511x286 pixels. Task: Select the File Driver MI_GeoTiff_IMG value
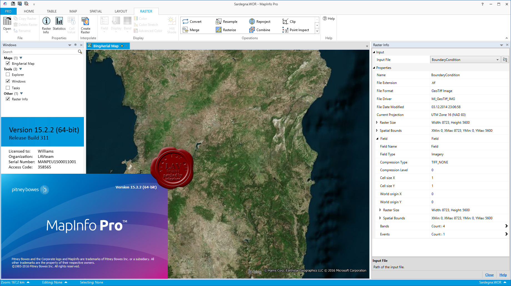pos(443,99)
